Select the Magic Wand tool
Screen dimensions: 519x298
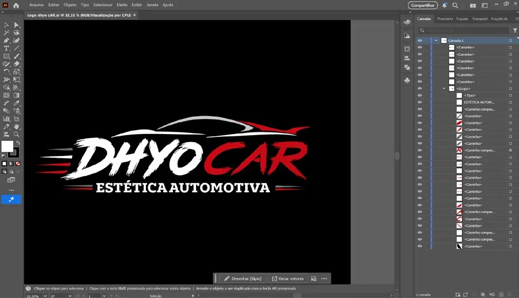pyautogui.click(x=6, y=33)
